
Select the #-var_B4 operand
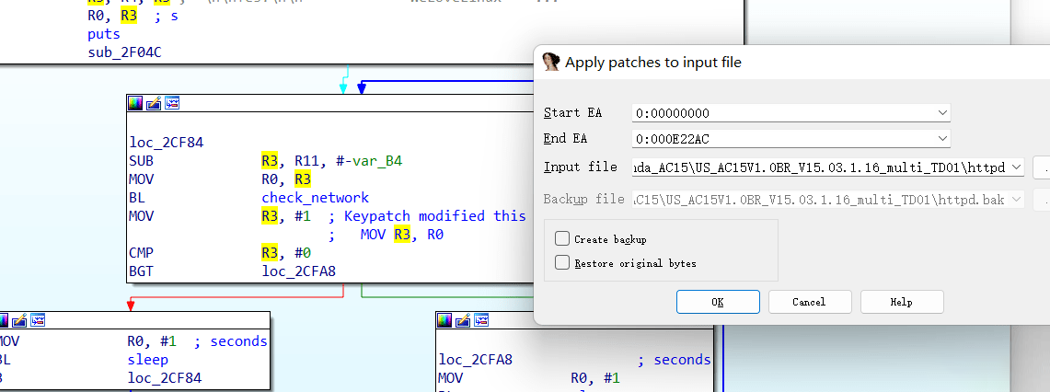[x=369, y=161]
